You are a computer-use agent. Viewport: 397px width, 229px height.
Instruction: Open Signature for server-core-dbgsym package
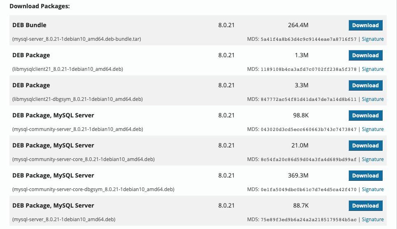point(373,189)
